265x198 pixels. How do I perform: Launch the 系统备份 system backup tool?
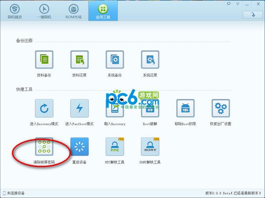click(x=115, y=59)
